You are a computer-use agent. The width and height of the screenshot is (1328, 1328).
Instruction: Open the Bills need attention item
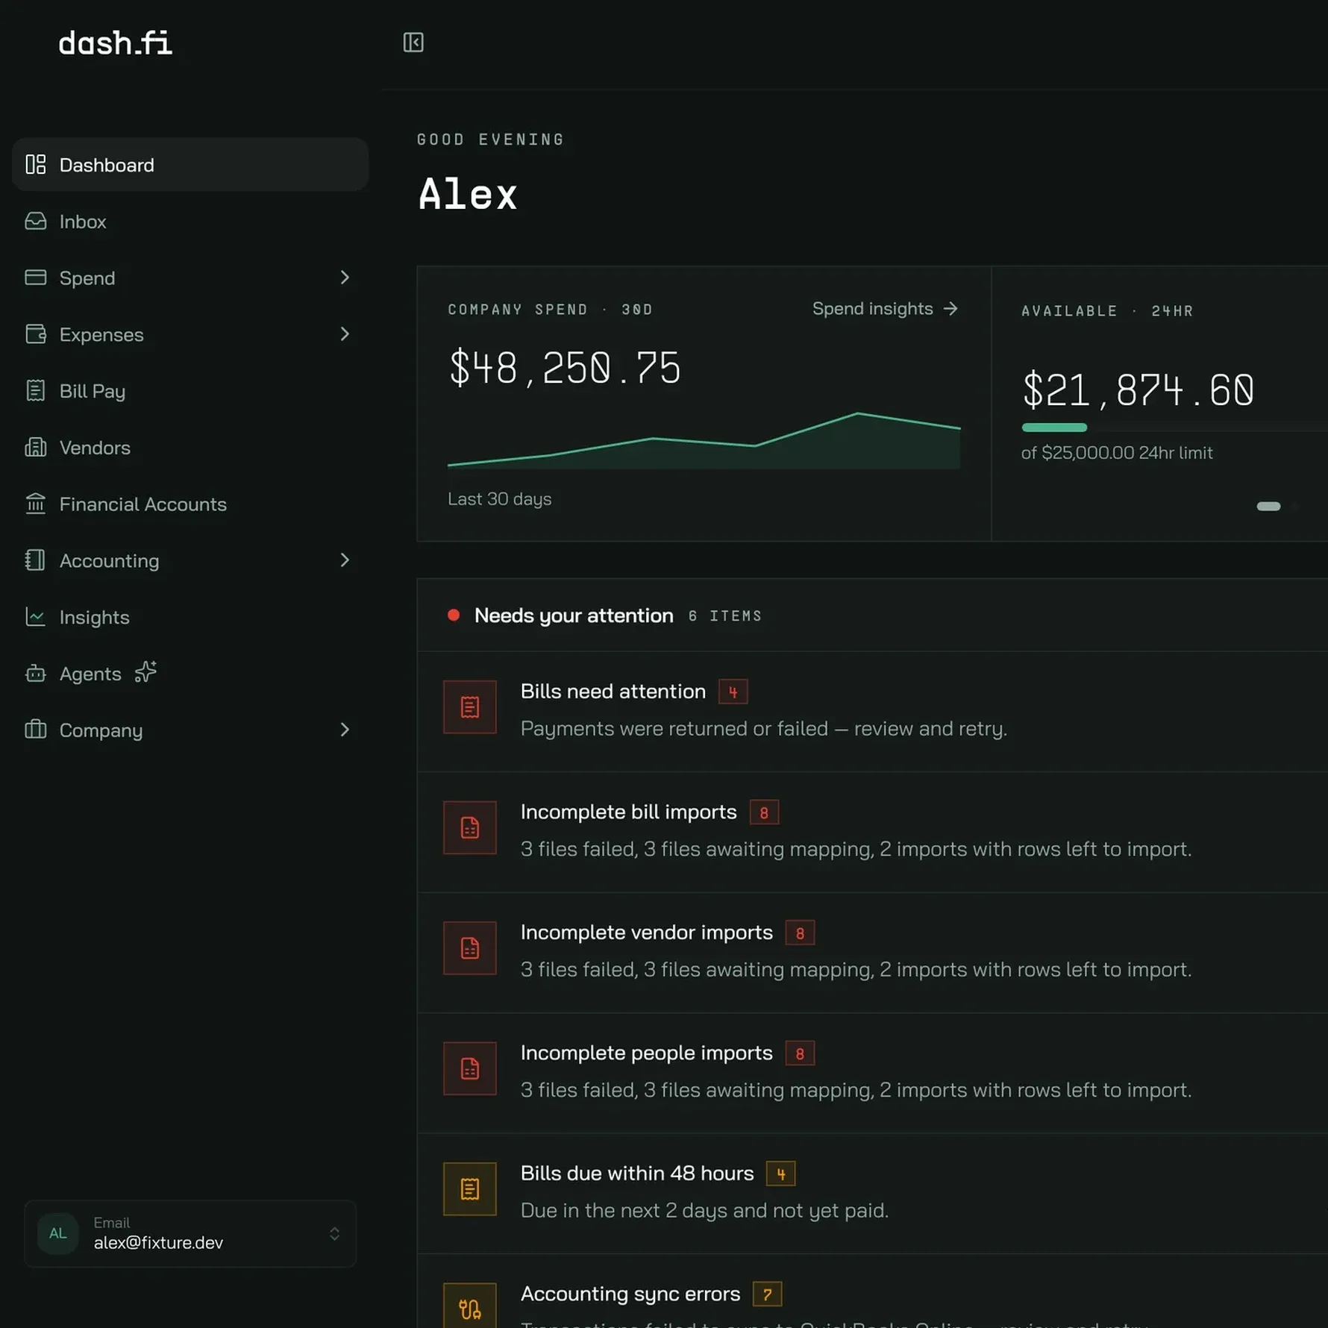(872, 712)
